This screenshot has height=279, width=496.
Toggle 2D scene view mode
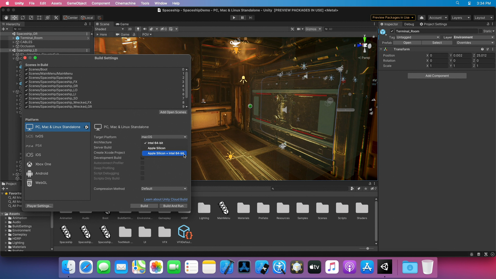click(x=130, y=29)
